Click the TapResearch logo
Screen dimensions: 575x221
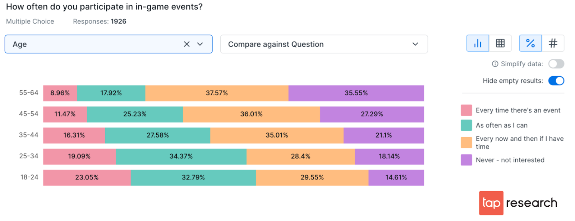pos(518,203)
